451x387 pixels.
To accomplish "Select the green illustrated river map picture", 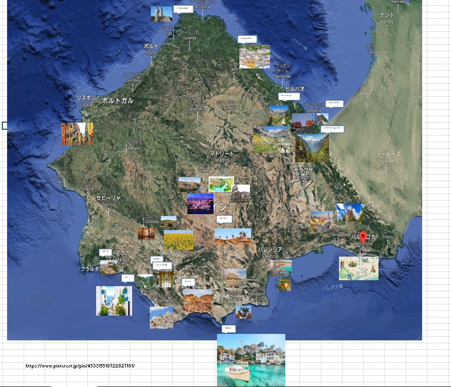I will [221, 184].
